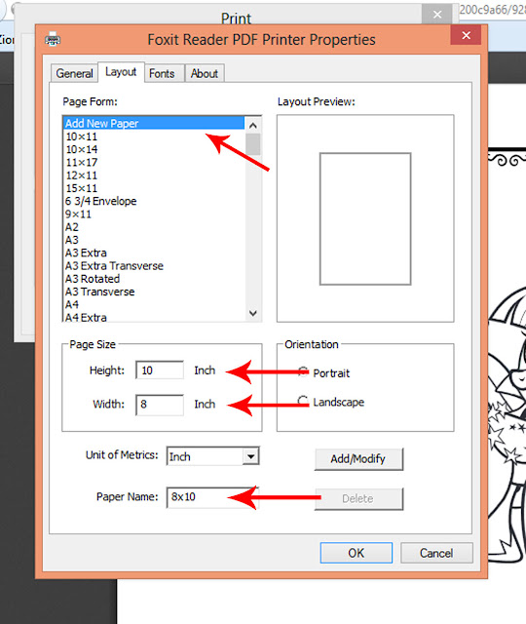Pick the 12×11 page form

[x=154, y=175]
